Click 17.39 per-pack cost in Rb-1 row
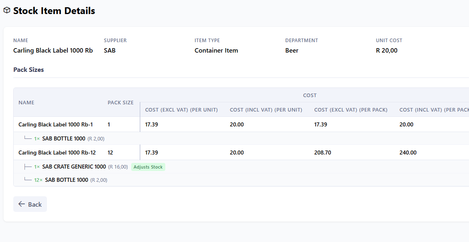 321,124
